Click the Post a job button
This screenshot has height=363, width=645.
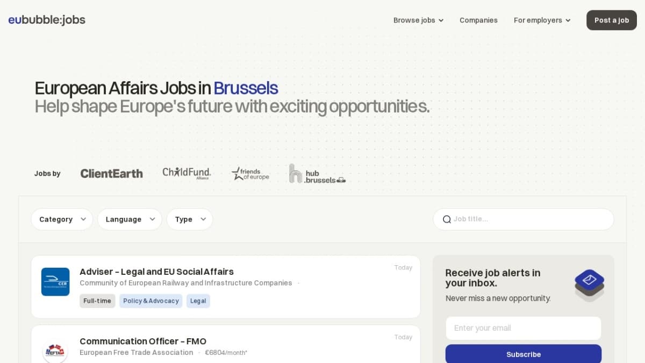pos(611,20)
